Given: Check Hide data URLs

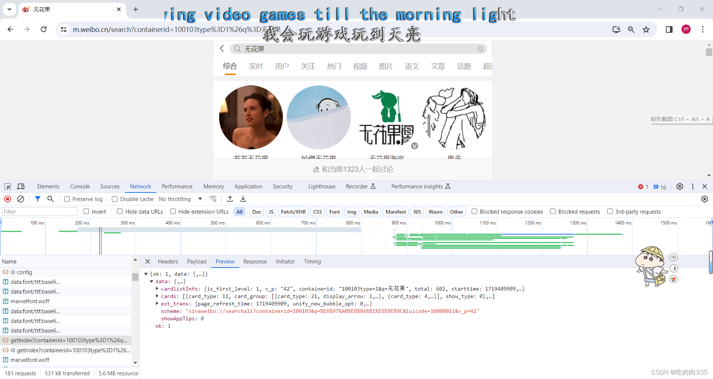Looking at the screenshot, I should [x=120, y=211].
